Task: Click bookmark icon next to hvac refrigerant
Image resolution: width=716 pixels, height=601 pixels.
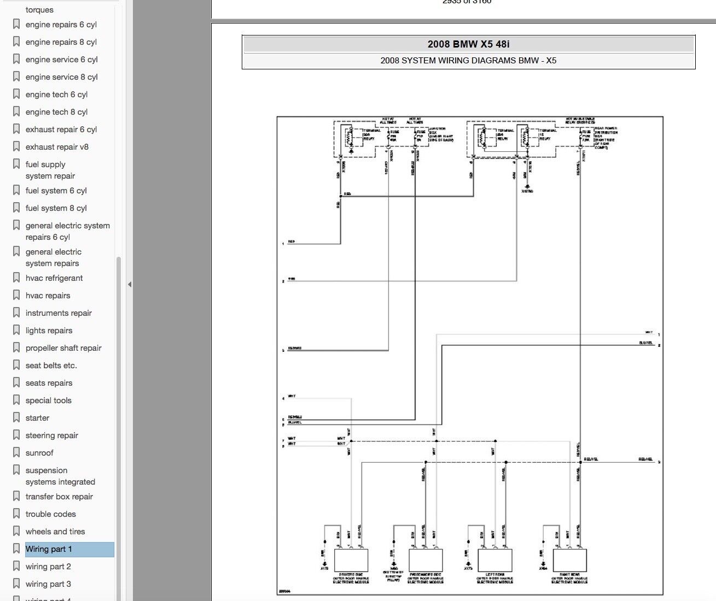Action: (16, 278)
